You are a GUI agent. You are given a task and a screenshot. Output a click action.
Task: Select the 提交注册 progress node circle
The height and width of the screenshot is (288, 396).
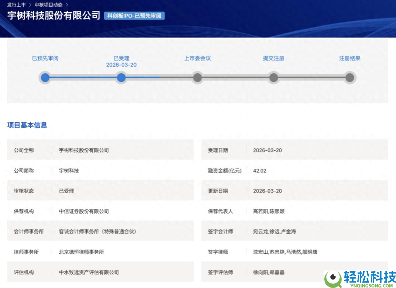273,78
